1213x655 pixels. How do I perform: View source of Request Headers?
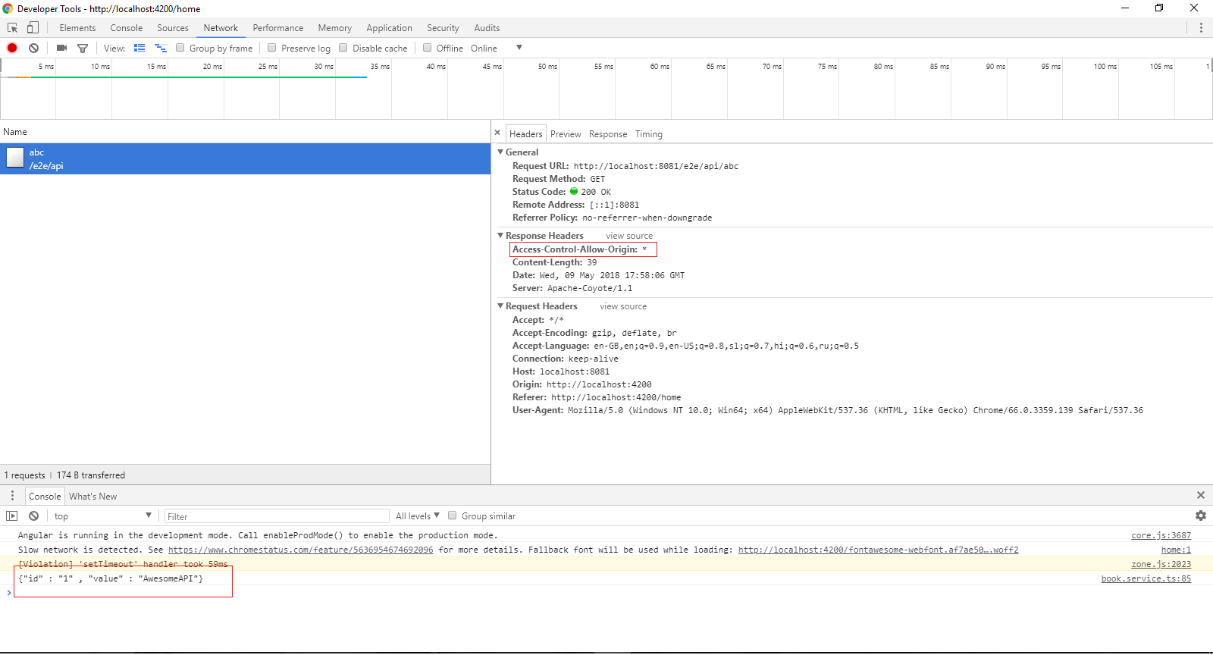(x=623, y=306)
